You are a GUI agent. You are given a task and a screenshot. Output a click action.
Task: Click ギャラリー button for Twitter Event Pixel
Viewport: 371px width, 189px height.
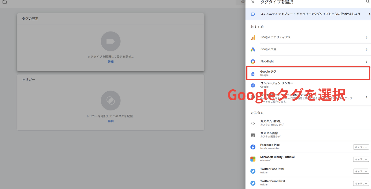361,184
